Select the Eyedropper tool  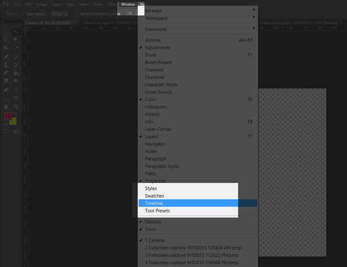point(16,48)
